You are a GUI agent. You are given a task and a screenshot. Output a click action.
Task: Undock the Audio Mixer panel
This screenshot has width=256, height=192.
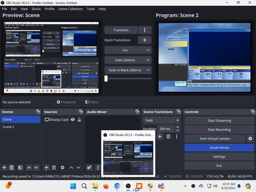coord(137,112)
